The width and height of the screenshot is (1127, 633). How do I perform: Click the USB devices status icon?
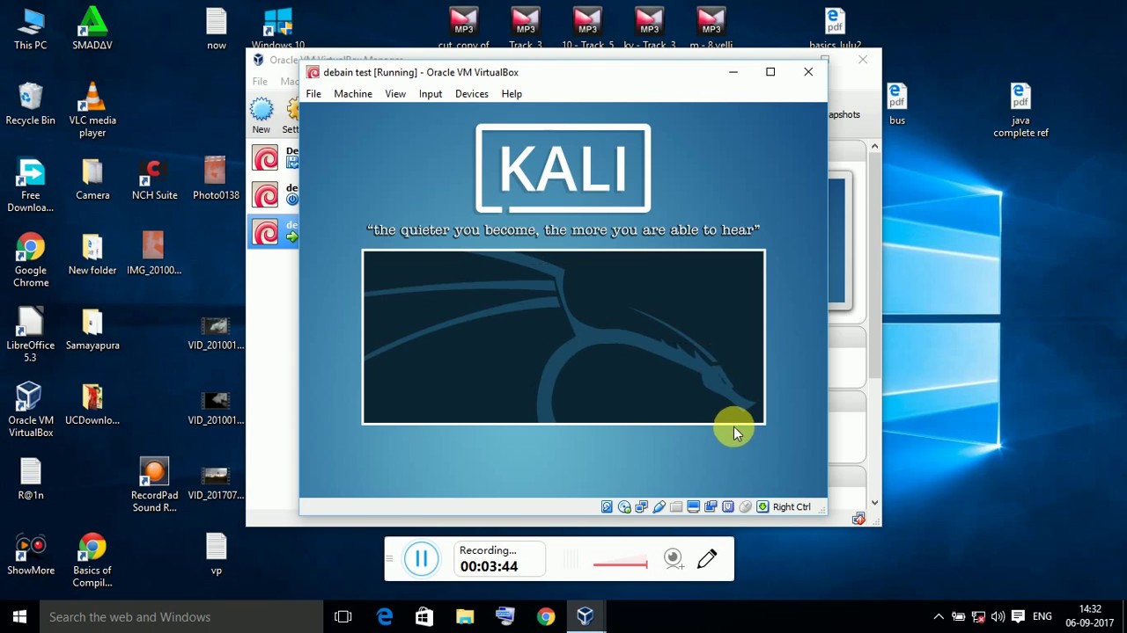[x=659, y=506]
